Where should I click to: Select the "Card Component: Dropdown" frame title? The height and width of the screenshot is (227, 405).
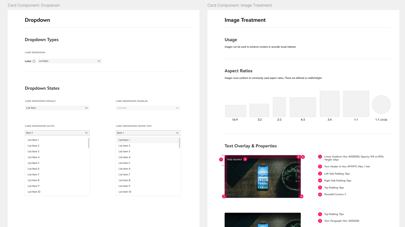(34, 5)
